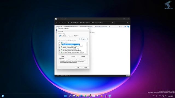Screen dimensions: 175x98
Task: Open VLC media player from the taskbar
Action: 101,96
